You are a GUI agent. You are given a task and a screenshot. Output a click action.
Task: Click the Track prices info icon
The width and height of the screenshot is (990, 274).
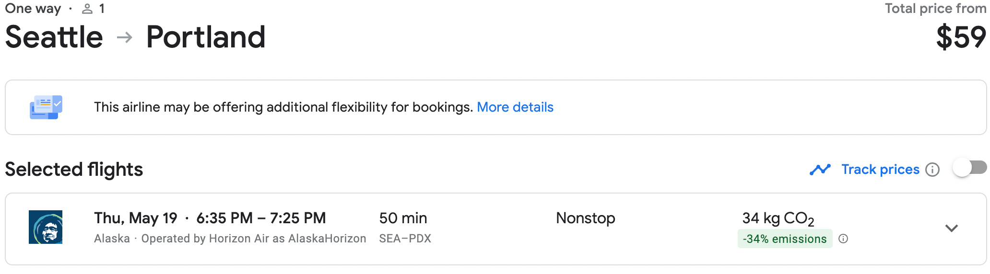(932, 170)
